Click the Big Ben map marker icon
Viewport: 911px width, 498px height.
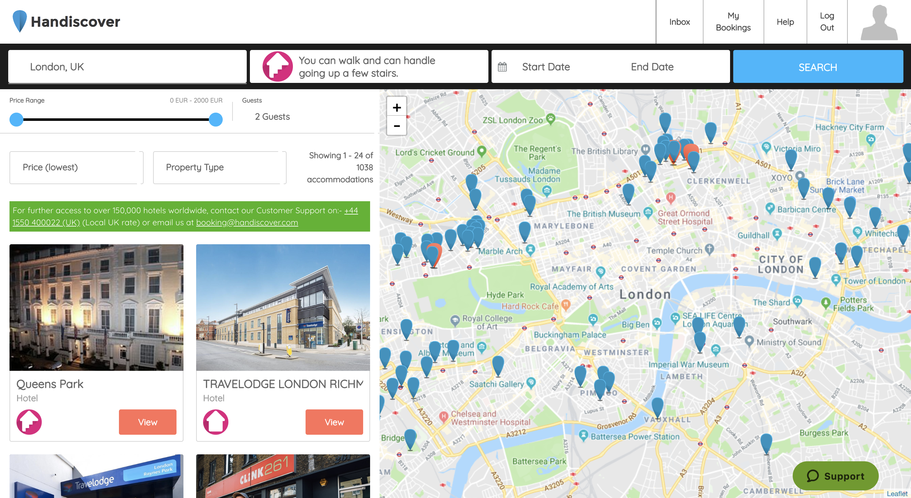tap(657, 323)
